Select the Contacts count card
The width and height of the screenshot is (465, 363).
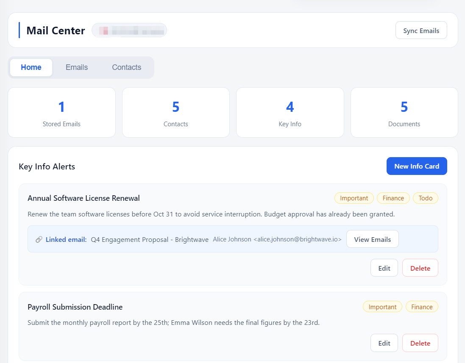(x=176, y=113)
